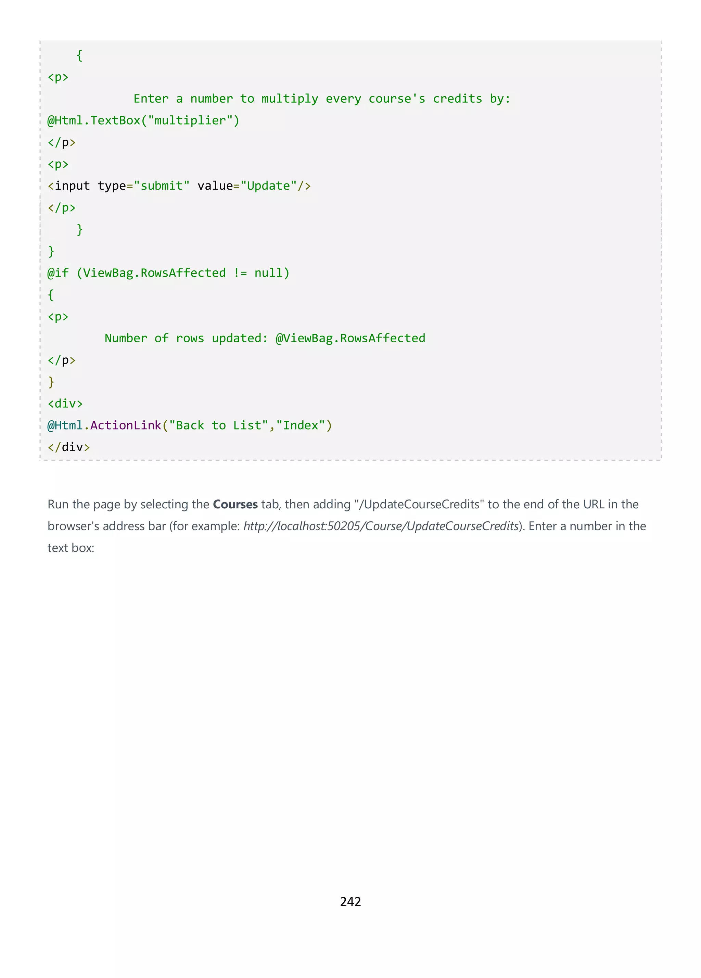Screen dimensions: 701x978
Task: Click the line '@if (ViewBag.RowsAffected != null)'
Action: 168,273
